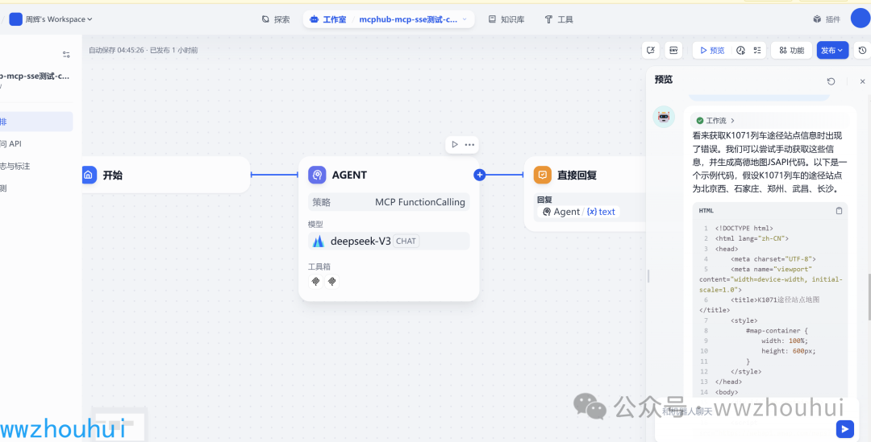
Task: Open the conversation variables chat icon
Action: click(x=651, y=51)
